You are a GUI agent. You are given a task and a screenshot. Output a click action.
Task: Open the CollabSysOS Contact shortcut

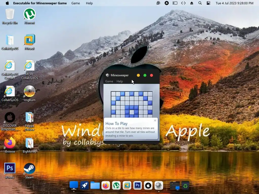pos(10,70)
